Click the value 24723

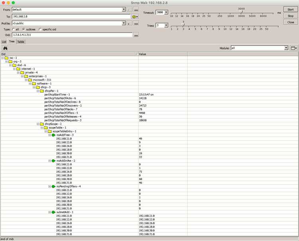tap(143, 106)
